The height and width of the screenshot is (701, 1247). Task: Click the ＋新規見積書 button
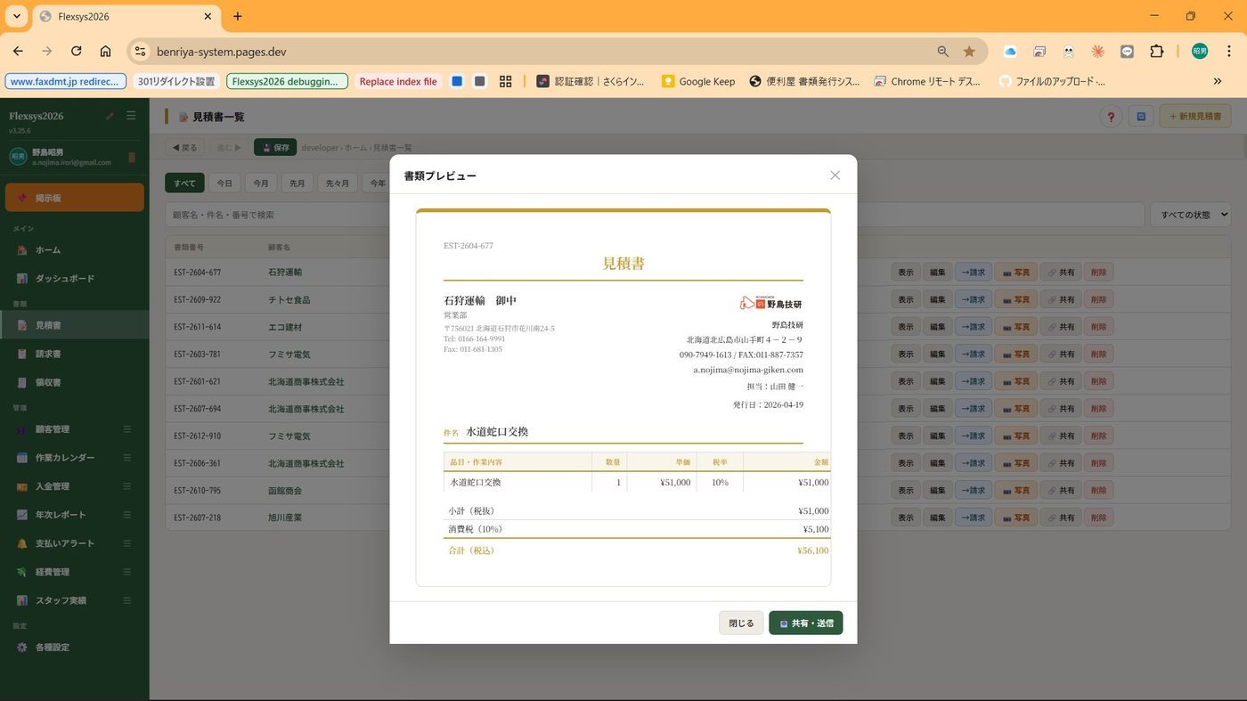(1195, 116)
